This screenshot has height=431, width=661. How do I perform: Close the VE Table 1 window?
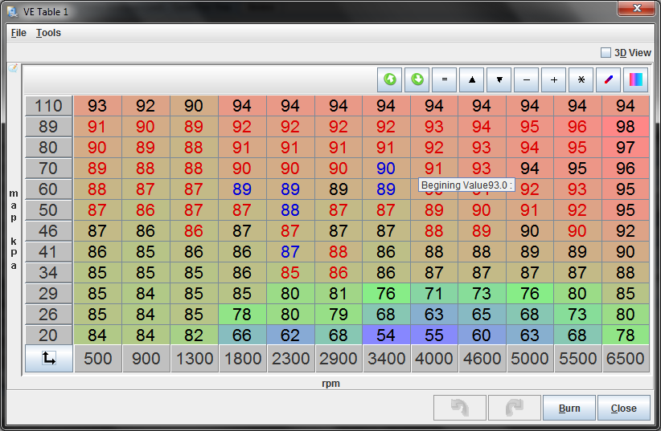pyautogui.click(x=637, y=8)
